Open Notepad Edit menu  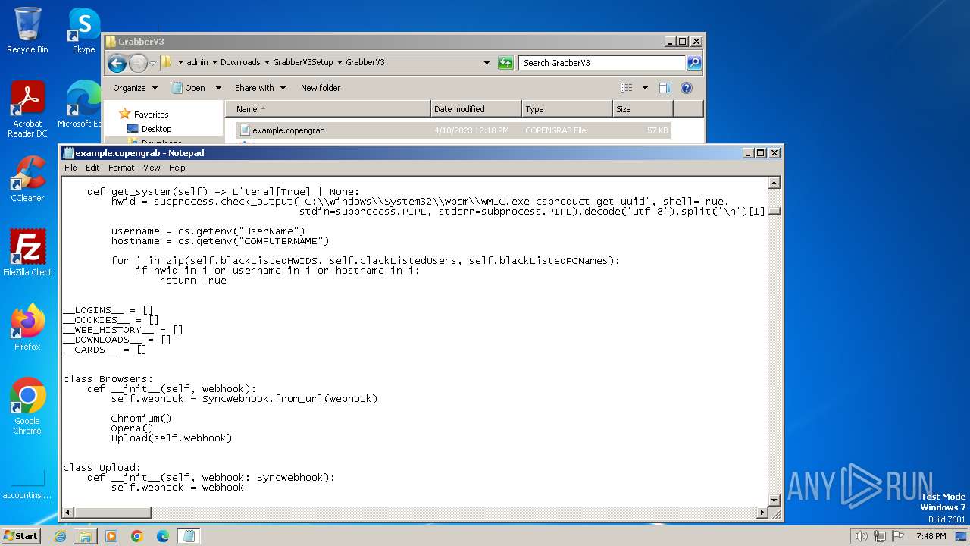click(92, 168)
